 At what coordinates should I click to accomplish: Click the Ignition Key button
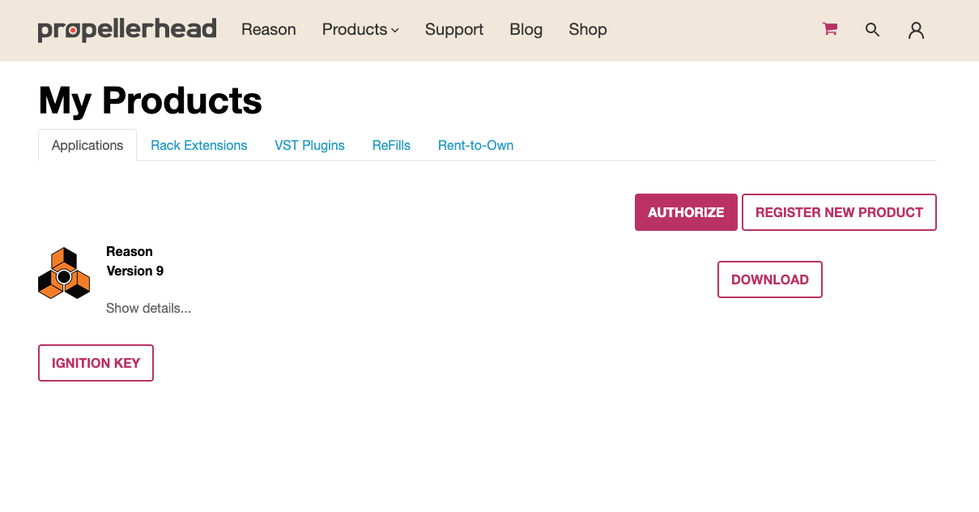click(x=96, y=363)
